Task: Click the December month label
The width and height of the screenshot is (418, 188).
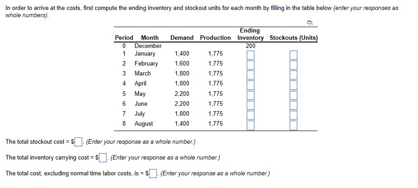Action: [x=148, y=46]
